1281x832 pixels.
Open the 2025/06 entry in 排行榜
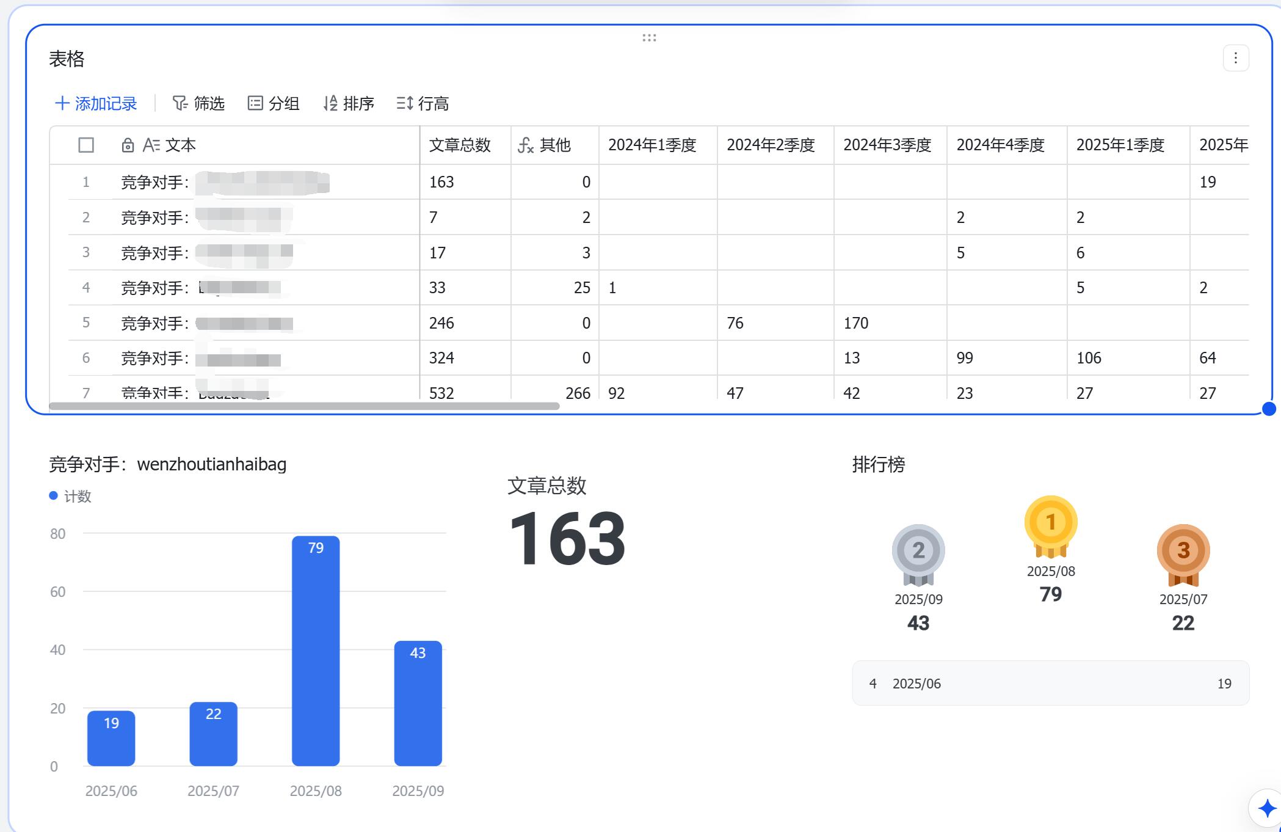(1050, 683)
